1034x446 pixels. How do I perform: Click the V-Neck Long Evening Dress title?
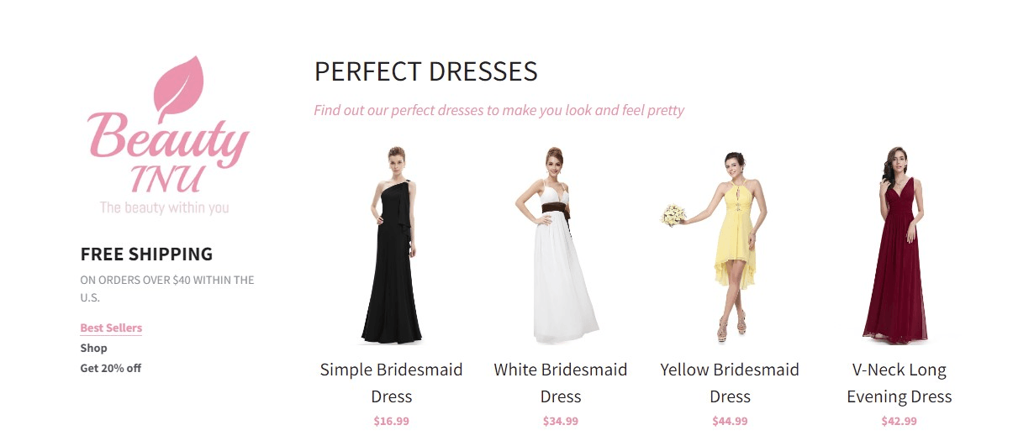click(899, 383)
